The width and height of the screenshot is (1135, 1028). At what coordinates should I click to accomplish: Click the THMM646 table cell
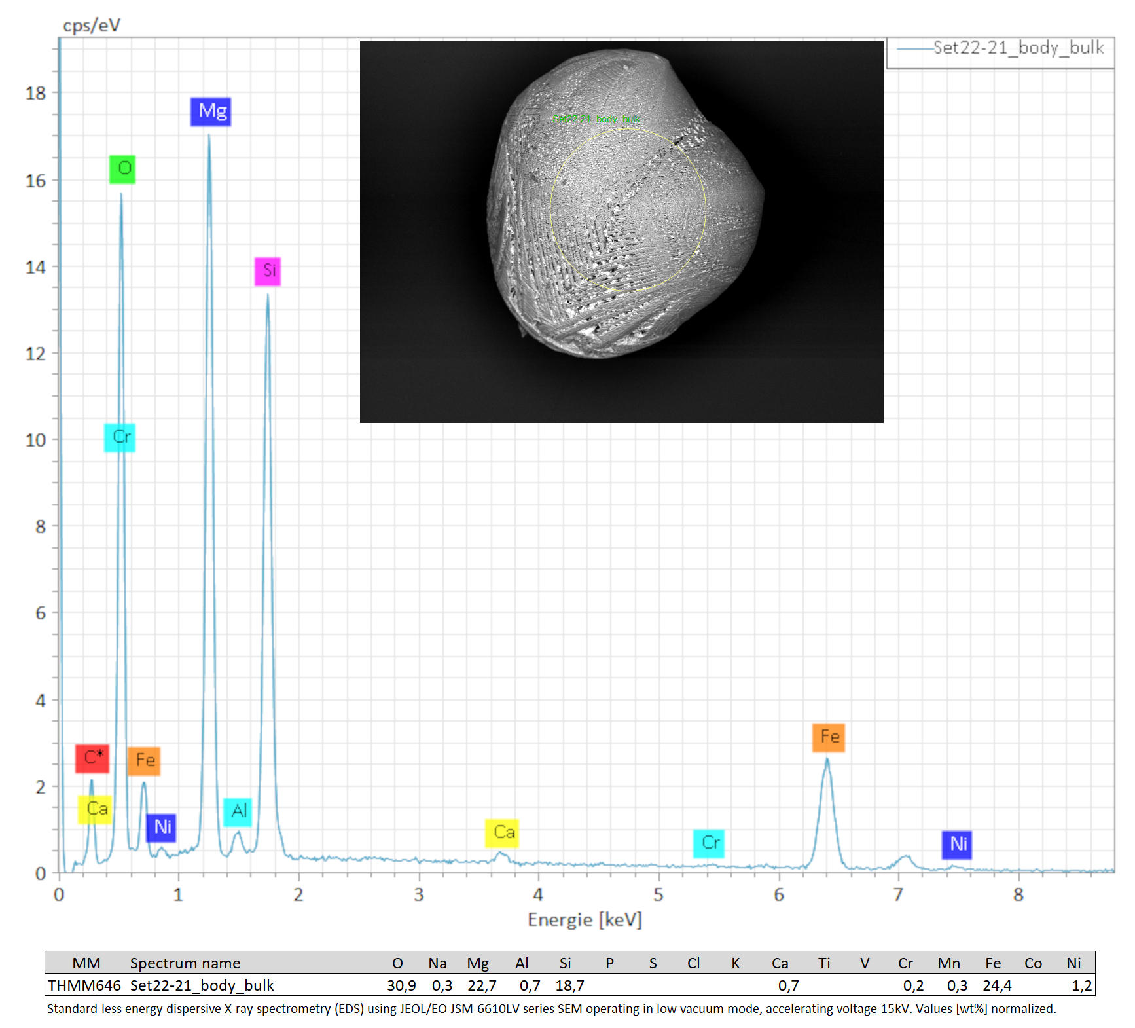[84, 985]
